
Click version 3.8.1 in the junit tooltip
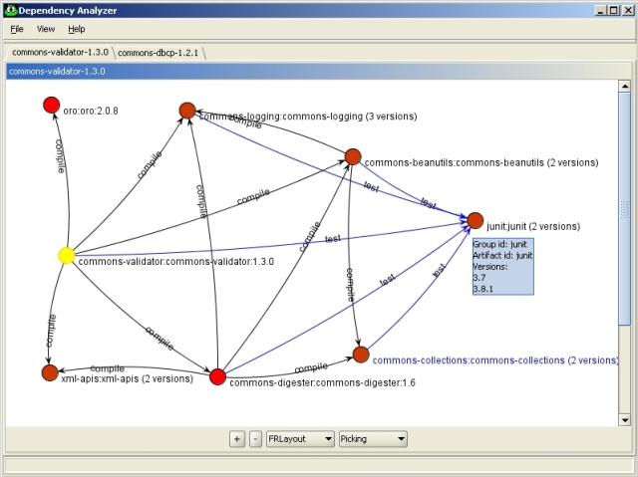(482, 289)
